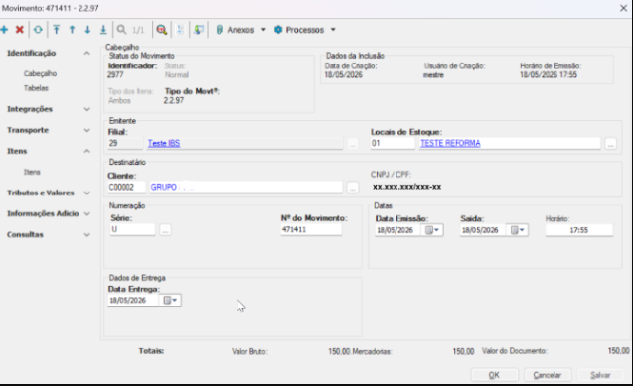Click the Filial code field 29
The image size is (633, 386).
click(x=125, y=143)
